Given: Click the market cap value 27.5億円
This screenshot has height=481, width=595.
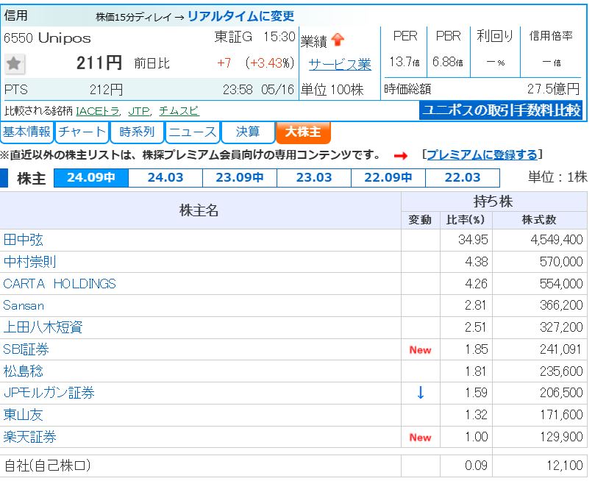Looking at the screenshot, I should point(554,89).
